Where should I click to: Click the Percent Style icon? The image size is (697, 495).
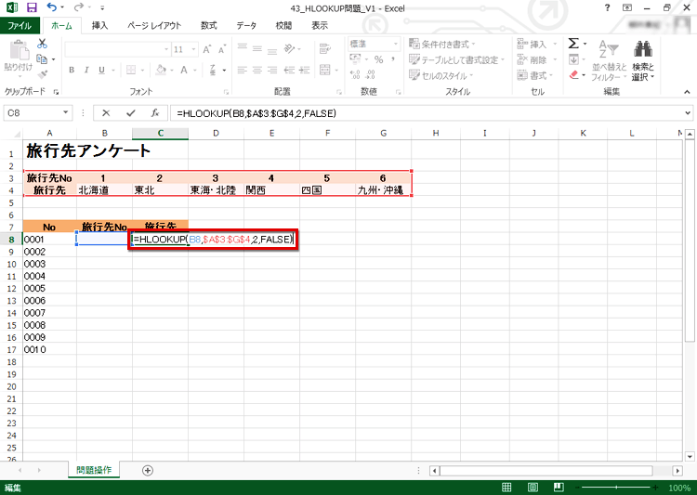(x=379, y=59)
